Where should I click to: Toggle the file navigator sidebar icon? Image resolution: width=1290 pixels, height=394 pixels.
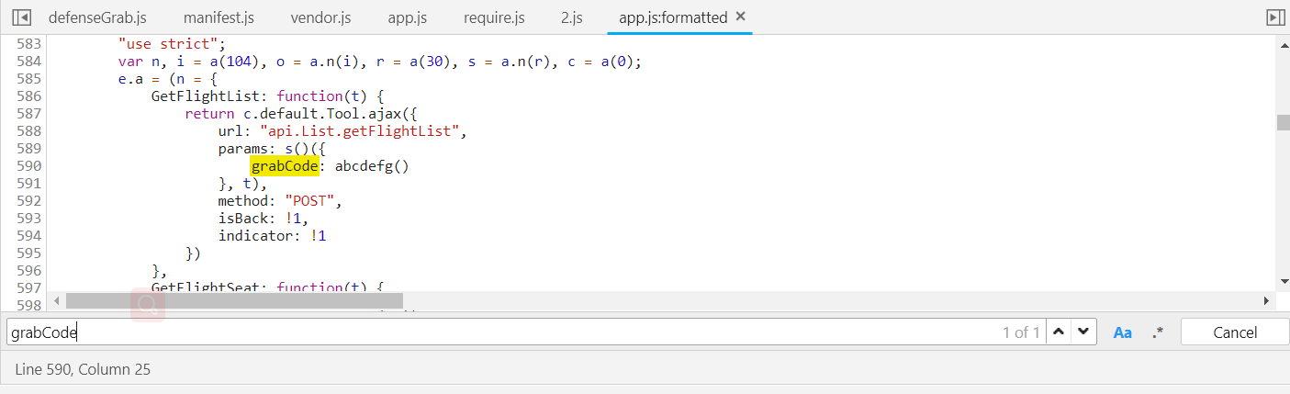pyautogui.click(x=22, y=17)
